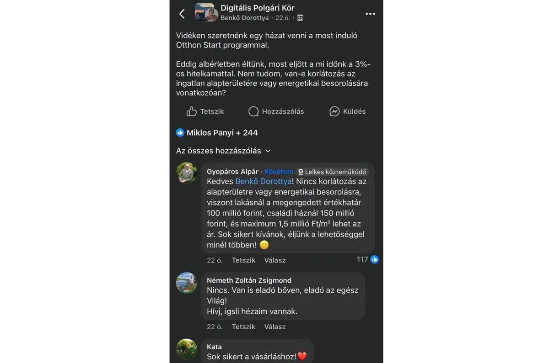Click the like reaction icon beside 117
Screen dimensions: 549x363
375,260
